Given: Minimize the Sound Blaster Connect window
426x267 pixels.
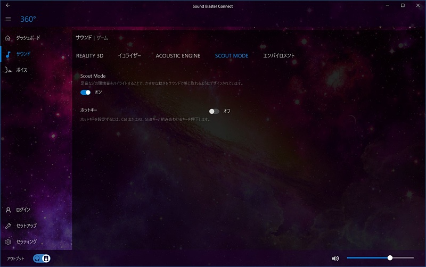Looking at the screenshot, I should [x=388, y=5].
